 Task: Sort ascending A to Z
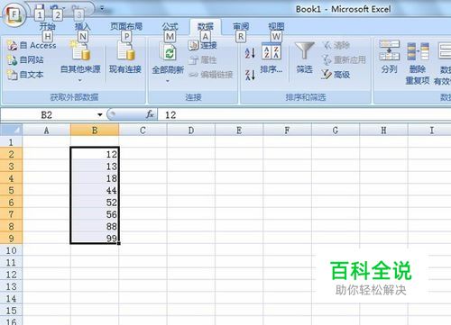point(250,53)
